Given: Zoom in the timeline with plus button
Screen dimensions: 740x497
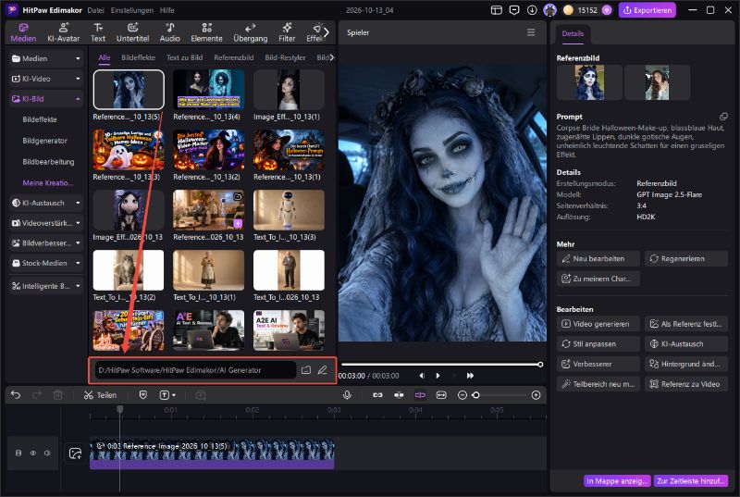Looking at the screenshot, I should tap(536, 395).
